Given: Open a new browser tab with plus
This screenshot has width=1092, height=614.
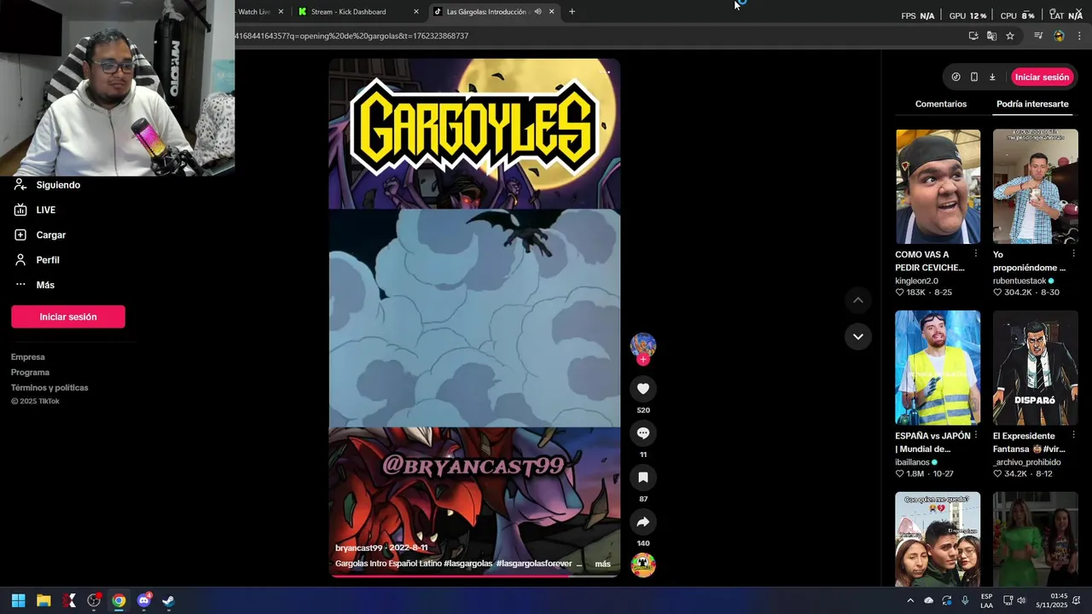Looking at the screenshot, I should 572,12.
